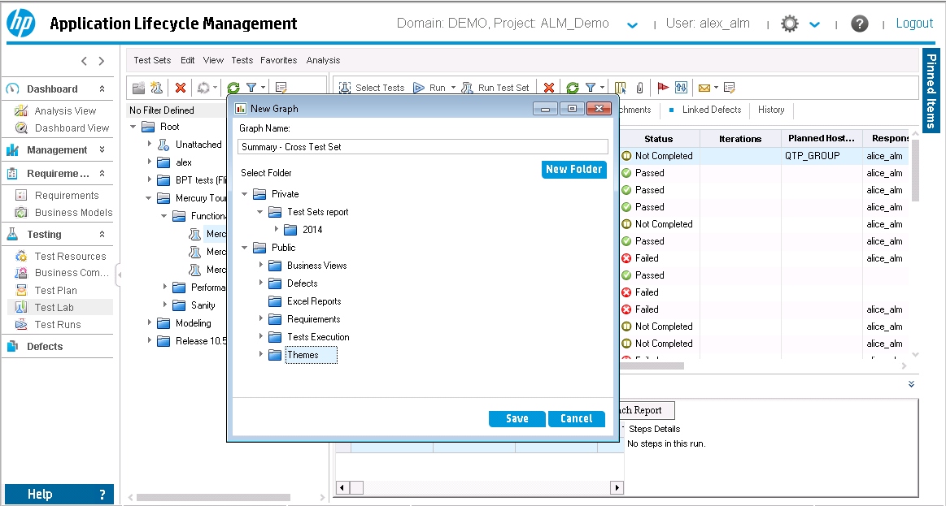
Task: Click the Help button at bottom left
Action: pos(59,494)
